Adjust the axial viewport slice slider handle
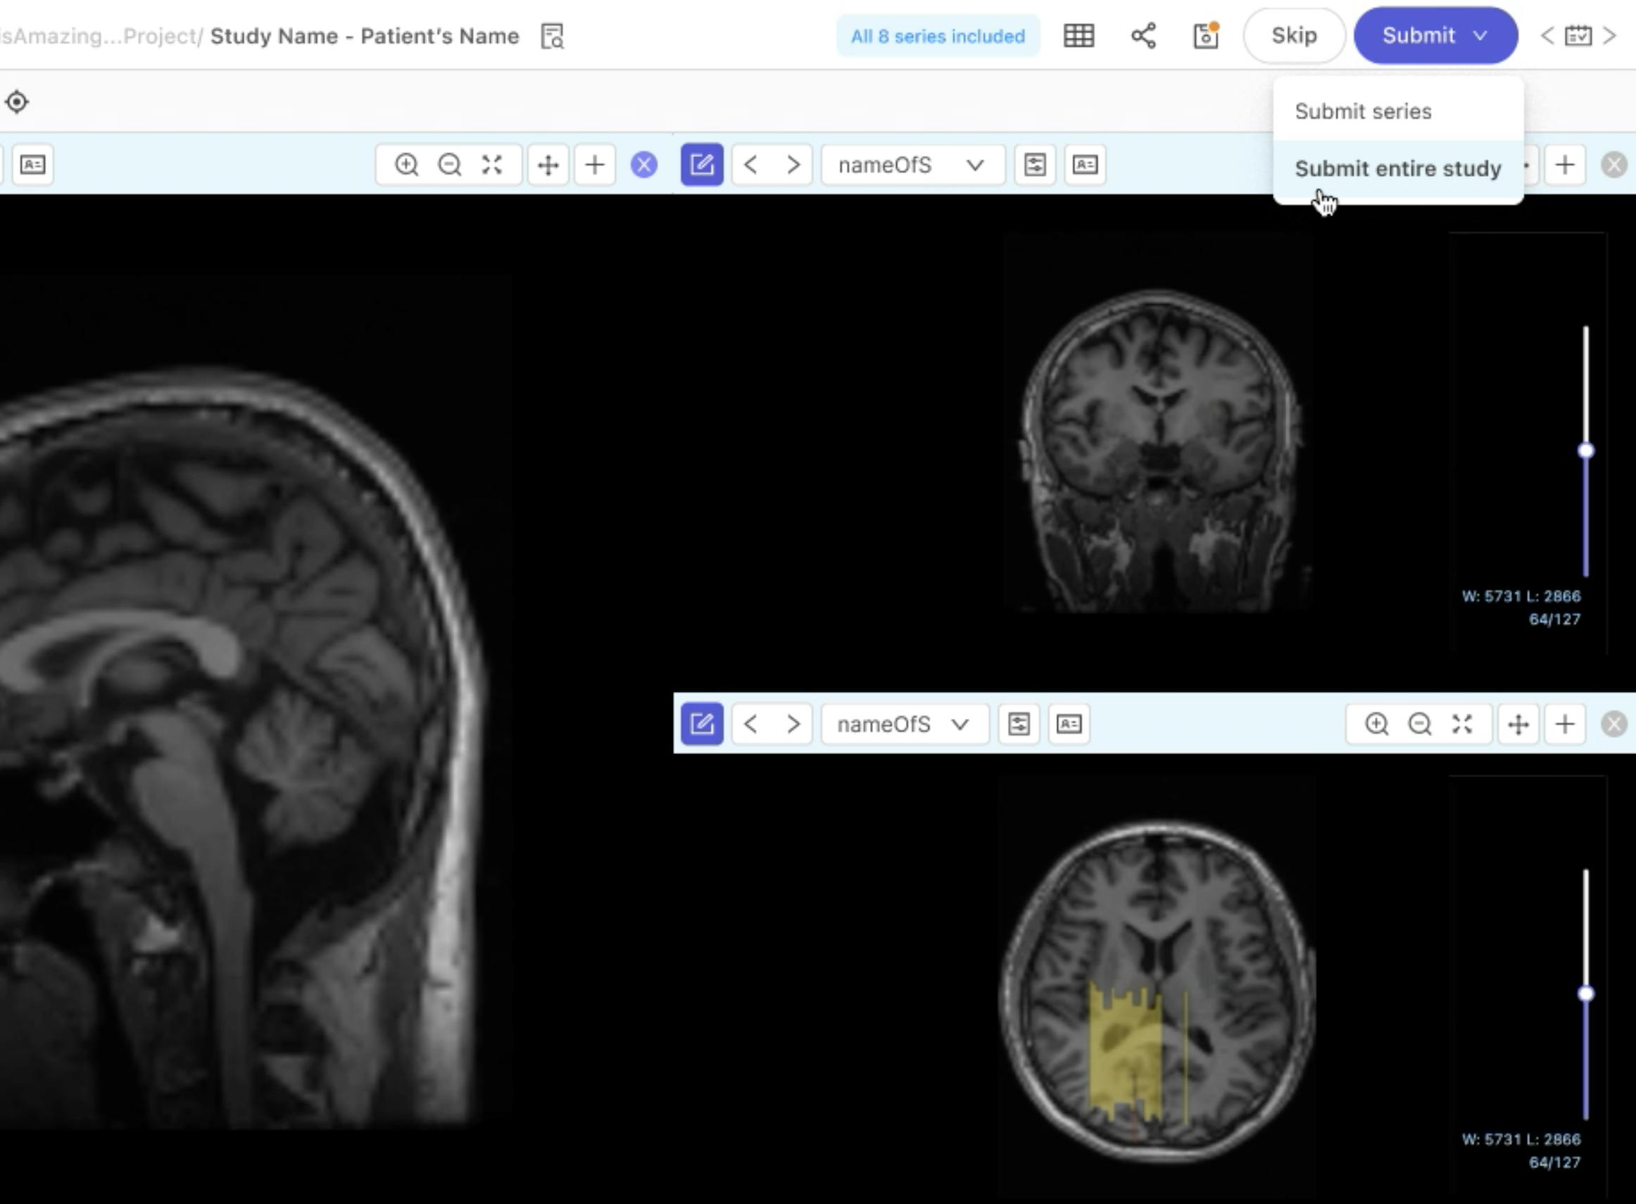The height and width of the screenshot is (1204, 1636). 1586,993
